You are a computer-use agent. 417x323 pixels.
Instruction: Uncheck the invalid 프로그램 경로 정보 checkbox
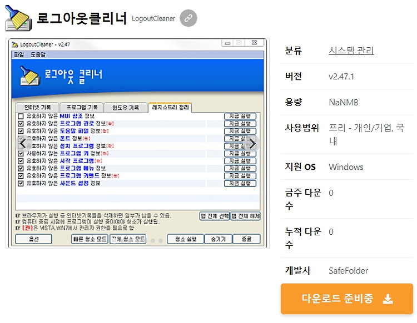pos(21,124)
